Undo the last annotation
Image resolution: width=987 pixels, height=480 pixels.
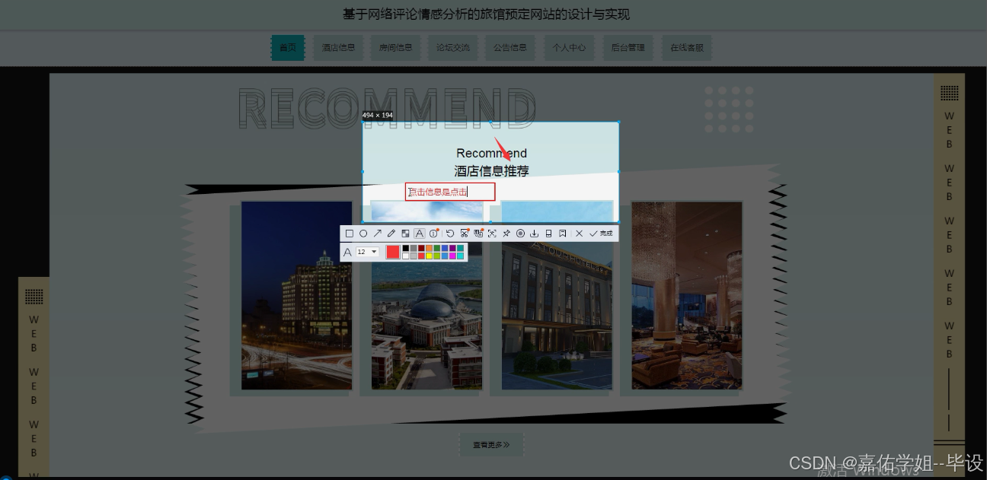[x=450, y=234]
